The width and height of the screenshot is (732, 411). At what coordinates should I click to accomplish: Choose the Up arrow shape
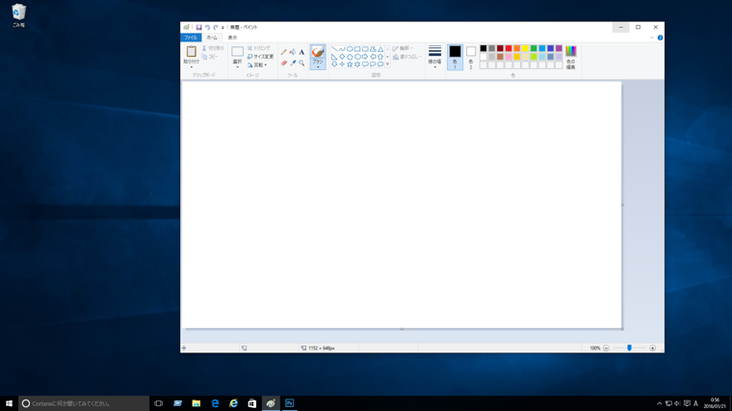pyautogui.click(x=380, y=57)
